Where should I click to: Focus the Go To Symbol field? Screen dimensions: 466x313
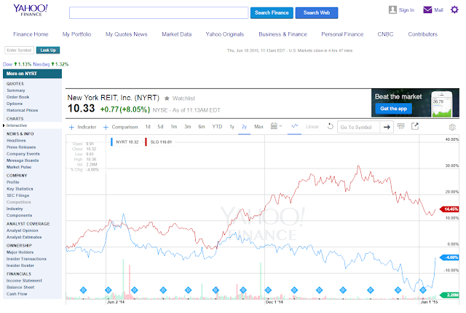(358, 127)
